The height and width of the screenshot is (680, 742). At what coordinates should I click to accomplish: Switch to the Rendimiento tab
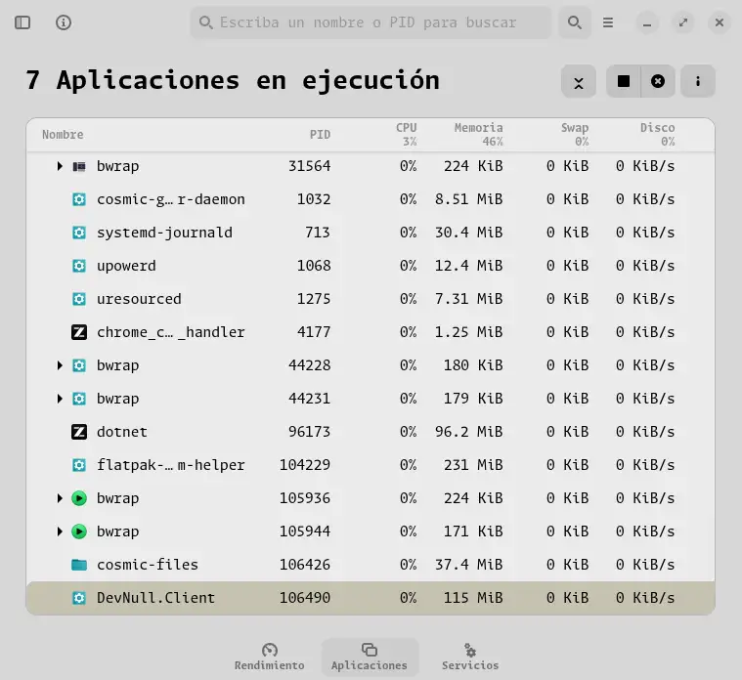tap(270, 657)
